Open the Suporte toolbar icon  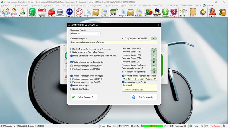pos(212,12)
